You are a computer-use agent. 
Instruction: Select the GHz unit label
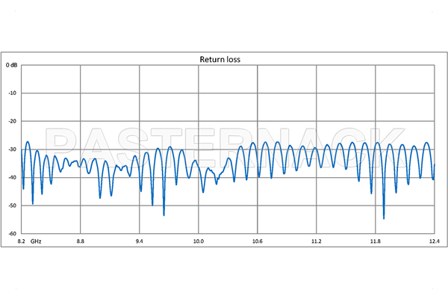tap(37, 241)
